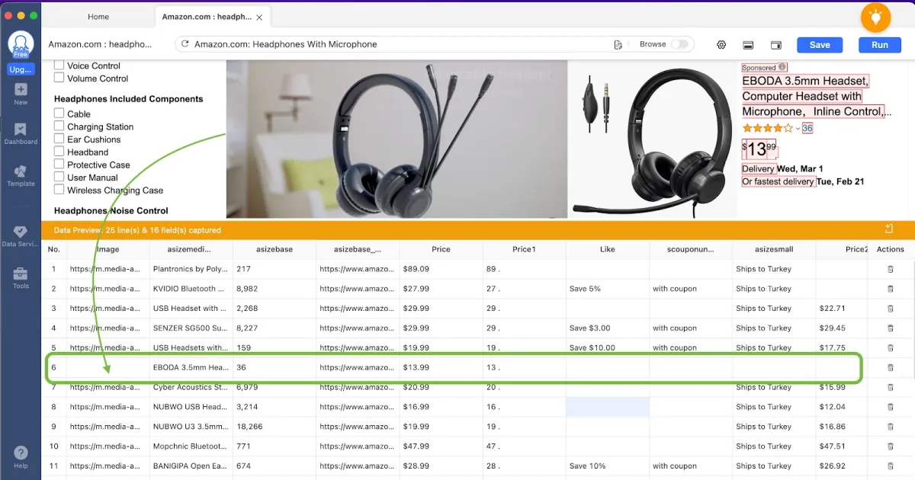915x480 pixels.
Task: Select the BANIGIPA Open Ear cell
Action: tap(191, 466)
